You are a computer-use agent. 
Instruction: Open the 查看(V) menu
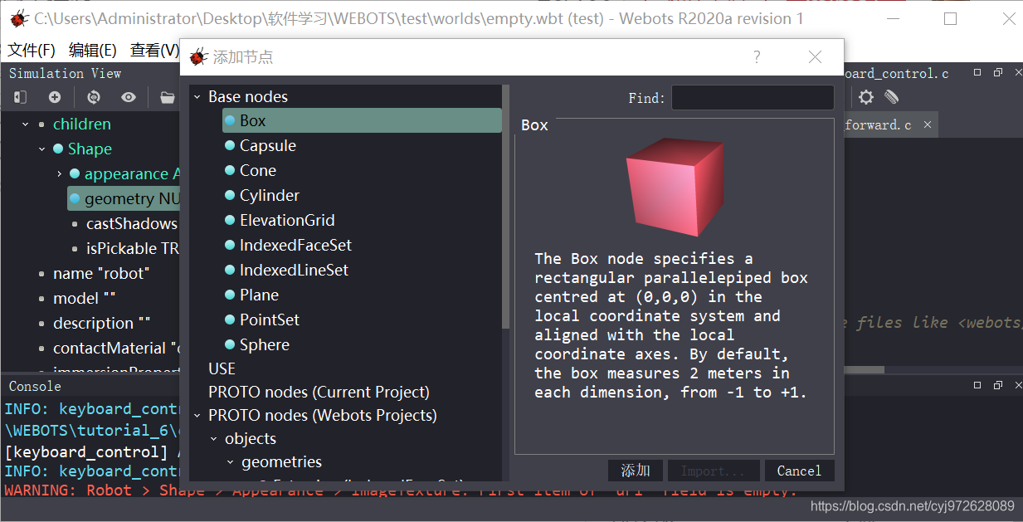point(155,51)
